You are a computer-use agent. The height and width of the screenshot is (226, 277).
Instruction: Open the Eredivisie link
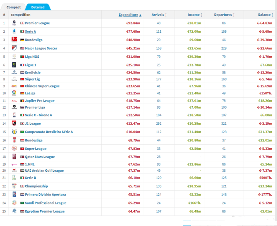coord(33,72)
